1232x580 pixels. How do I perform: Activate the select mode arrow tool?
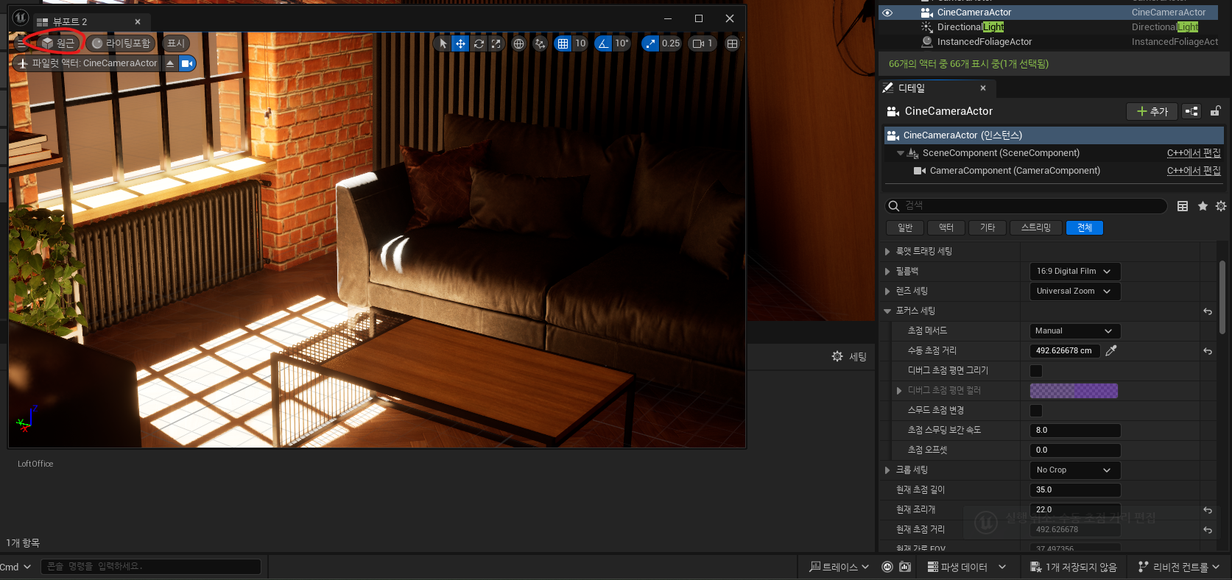click(x=443, y=43)
